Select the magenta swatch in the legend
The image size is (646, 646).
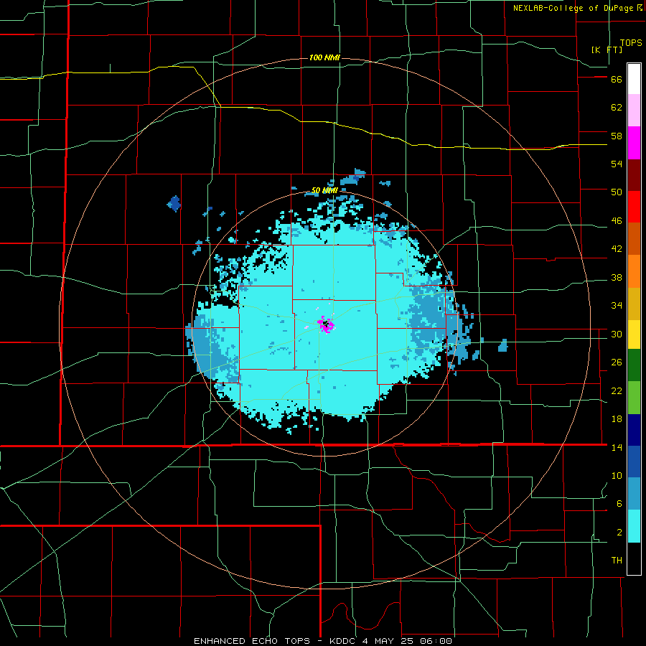pyautogui.click(x=634, y=143)
